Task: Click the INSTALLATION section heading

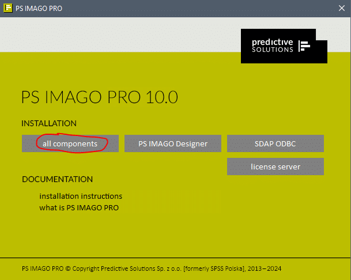Action: 49,123
